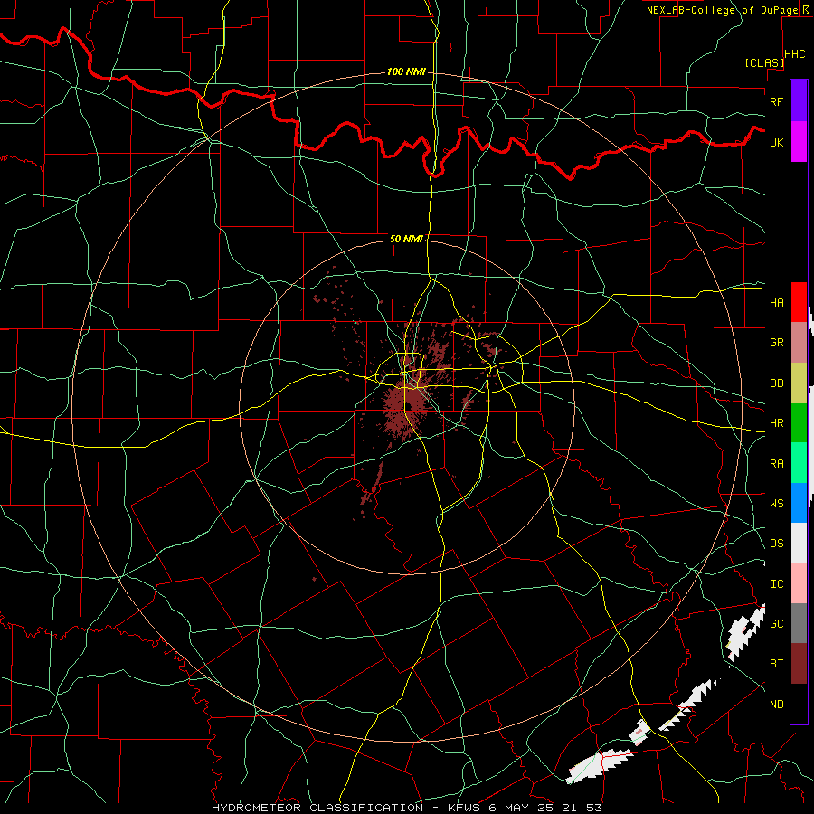Select the "DS" legend label
The width and height of the screenshot is (814, 814).
[776, 544]
